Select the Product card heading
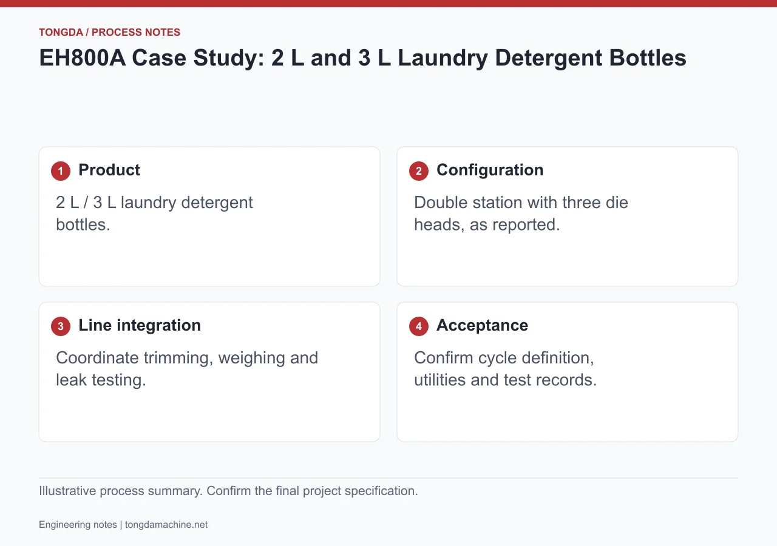The image size is (777, 546). (x=109, y=170)
